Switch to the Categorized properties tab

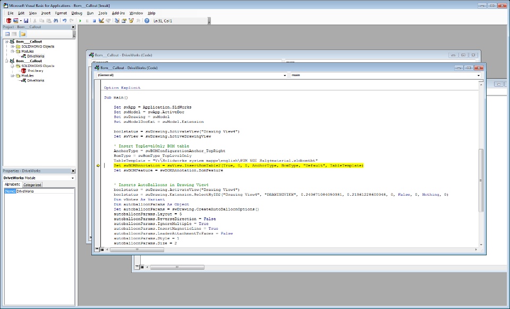pos(32,185)
